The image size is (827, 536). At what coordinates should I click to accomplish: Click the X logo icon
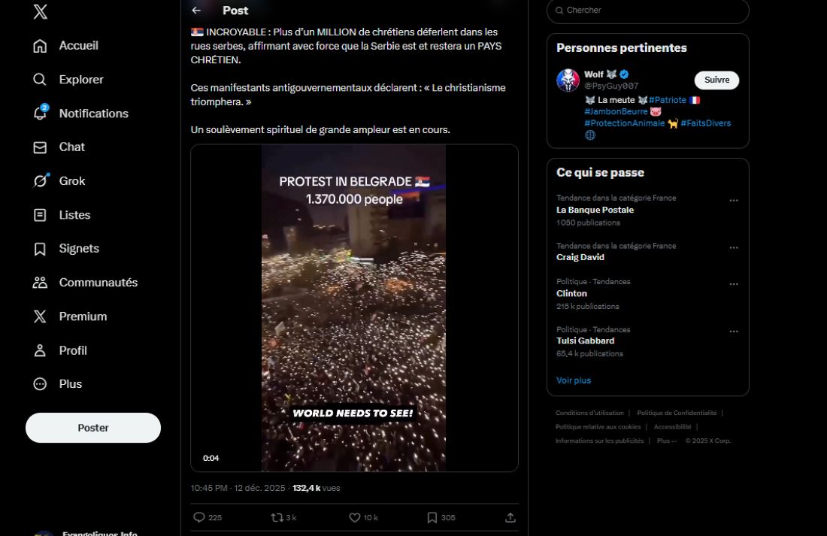pos(41,12)
